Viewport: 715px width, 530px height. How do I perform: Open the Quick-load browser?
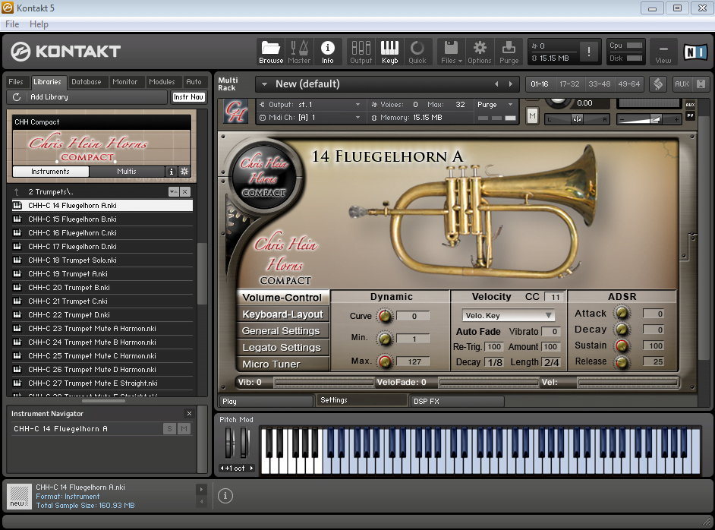417,52
